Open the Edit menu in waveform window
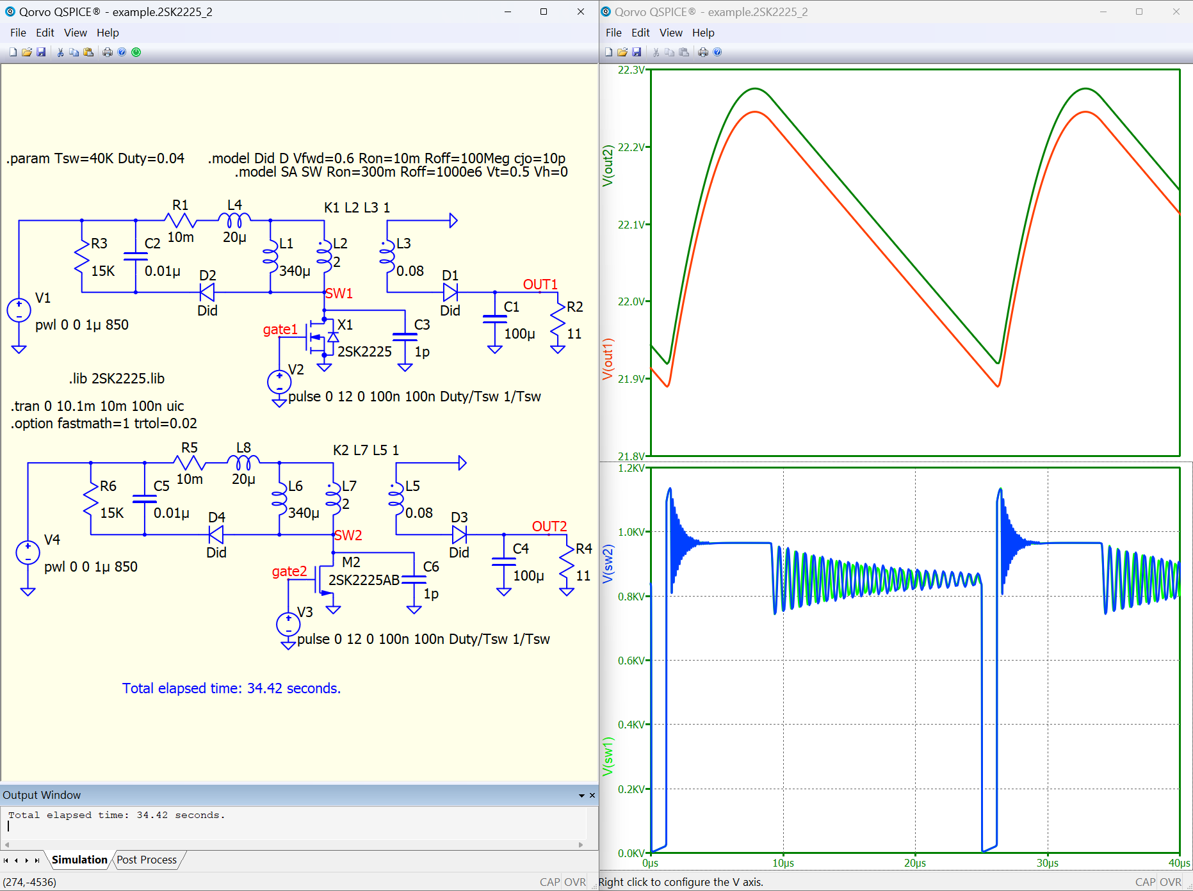Image resolution: width=1193 pixels, height=891 pixels. point(640,33)
